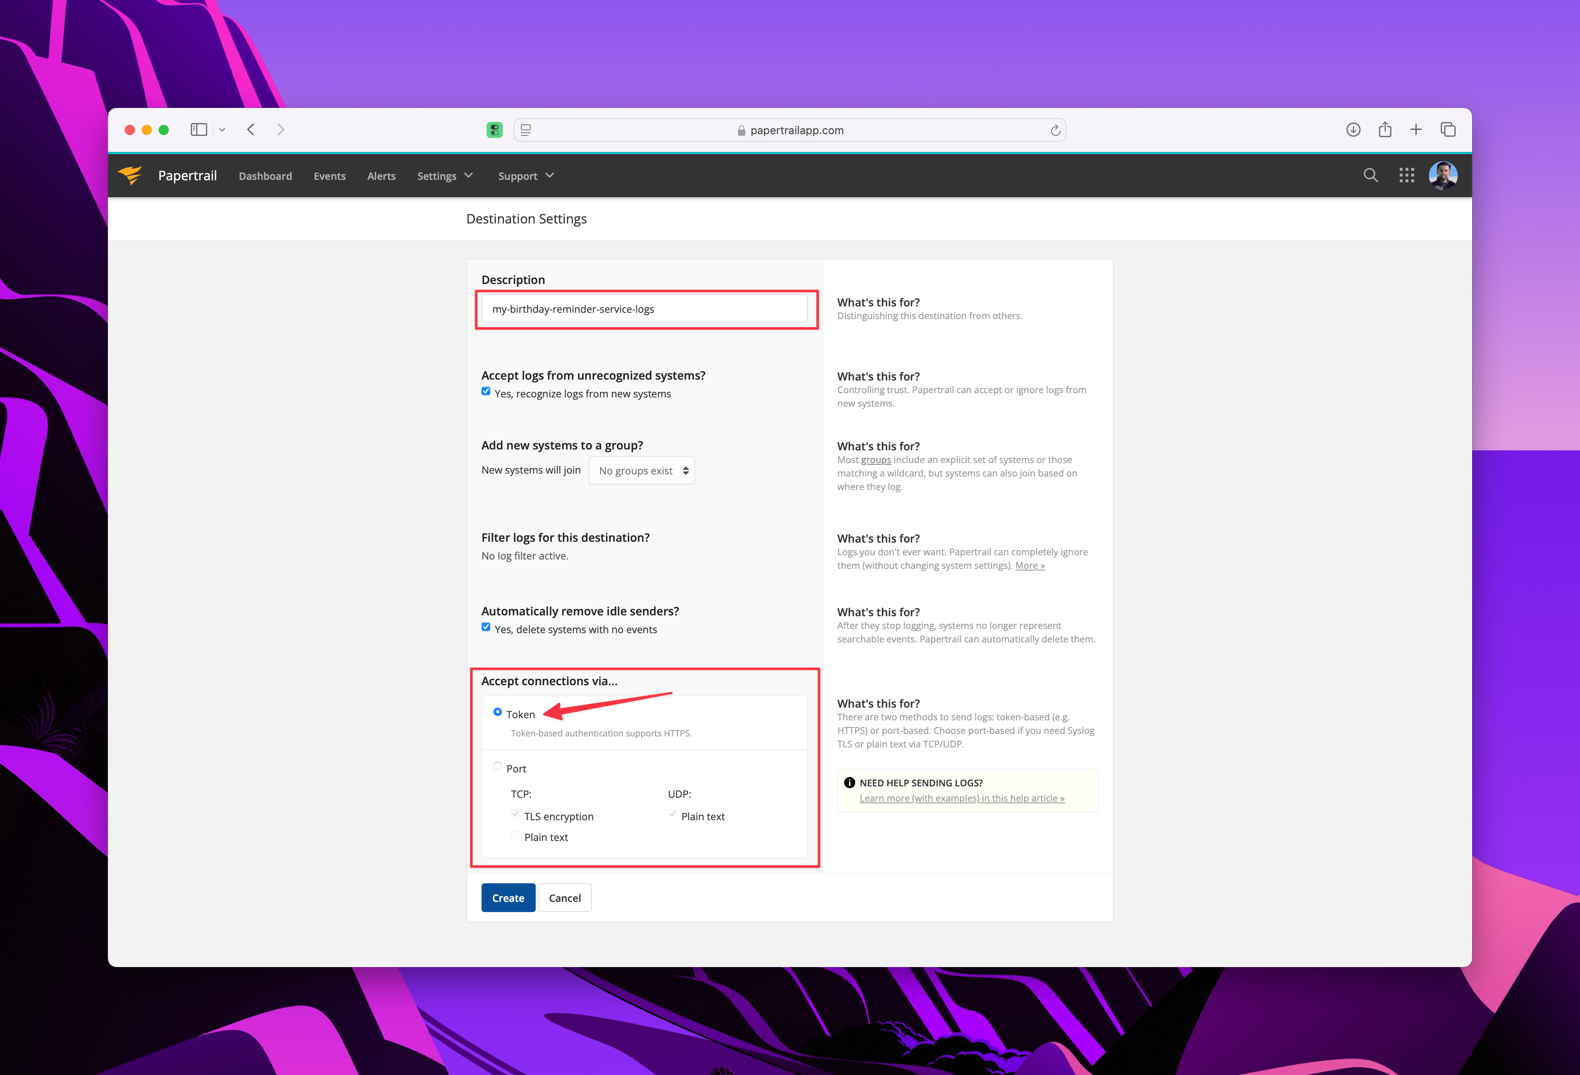
Task: Click the Share icon in Safari
Action: [1385, 129]
